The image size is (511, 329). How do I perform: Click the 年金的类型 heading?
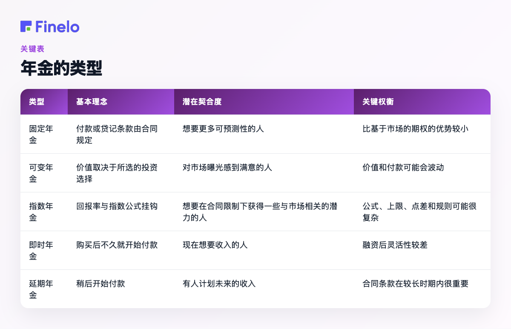click(61, 68)
